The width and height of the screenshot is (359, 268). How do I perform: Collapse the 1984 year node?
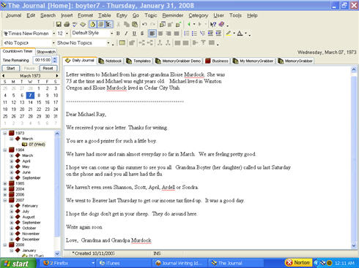[4, 150]
